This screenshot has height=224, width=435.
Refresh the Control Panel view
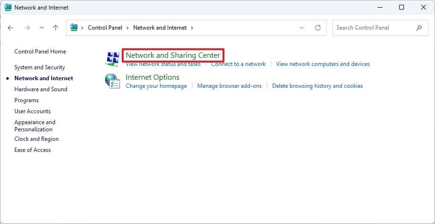pyautogui.click(x=318, y=28)
